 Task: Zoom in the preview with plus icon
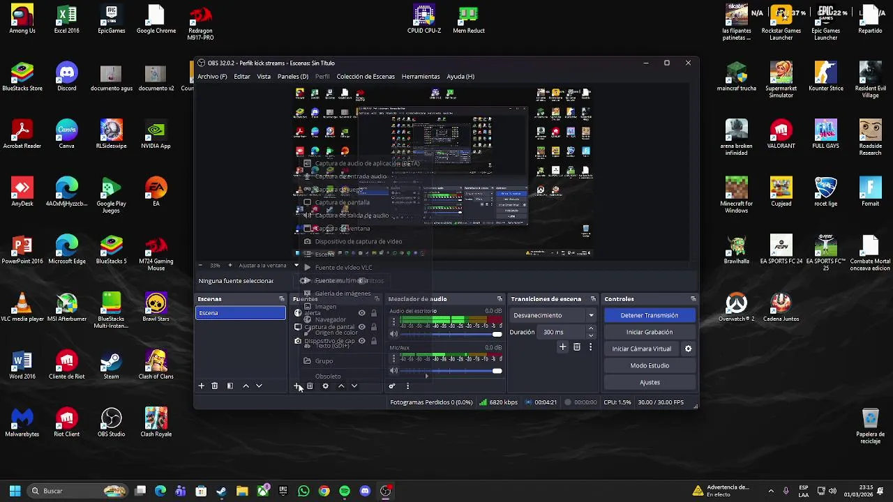[230, 266]
